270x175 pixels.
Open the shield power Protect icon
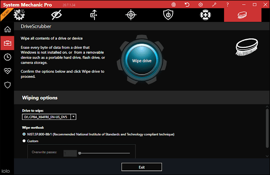(x=168, y=15)
